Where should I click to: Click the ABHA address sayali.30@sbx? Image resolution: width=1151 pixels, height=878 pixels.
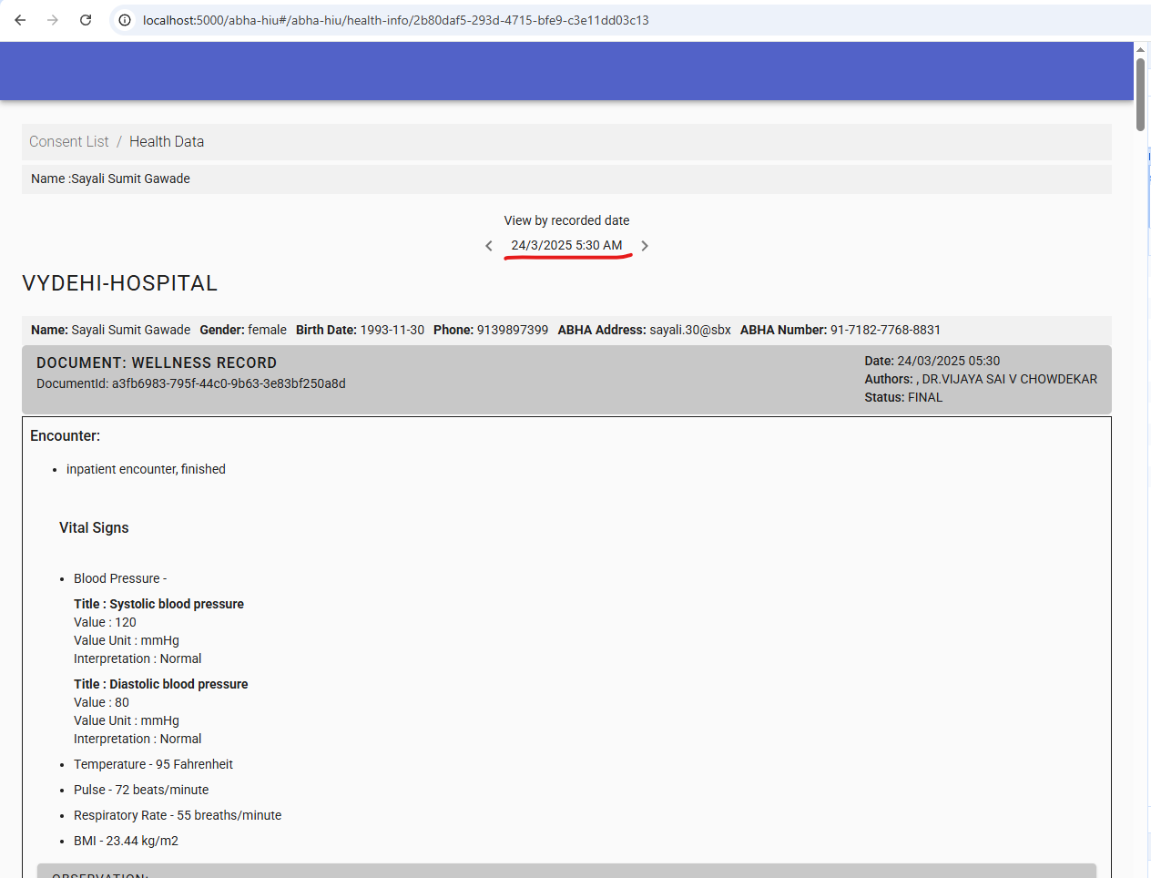click(x=689, y=330)
